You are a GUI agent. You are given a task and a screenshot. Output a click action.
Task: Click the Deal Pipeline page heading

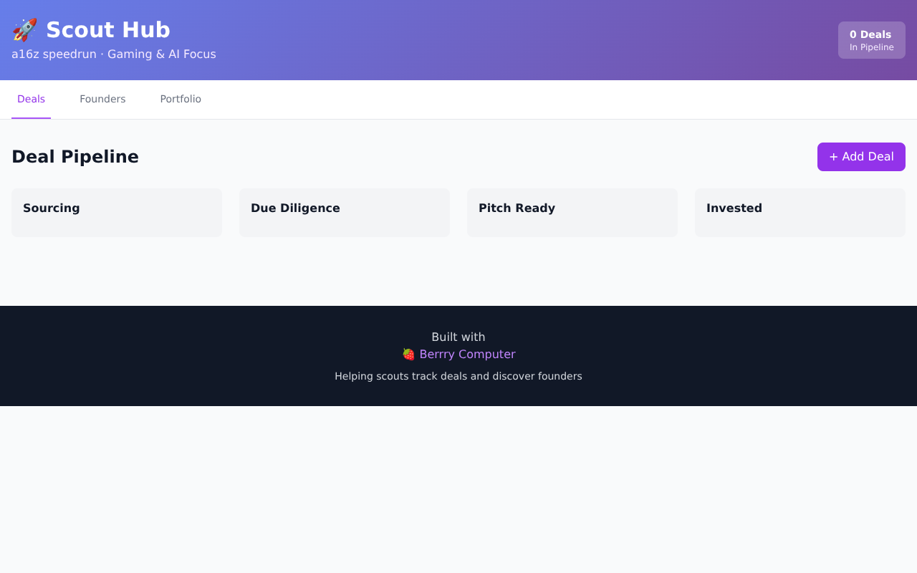pos(75,156)
